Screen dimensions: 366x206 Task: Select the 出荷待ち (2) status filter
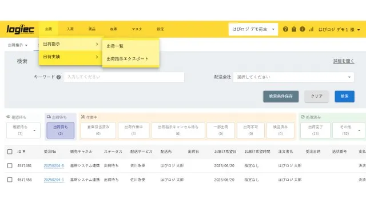pos(61,130)
